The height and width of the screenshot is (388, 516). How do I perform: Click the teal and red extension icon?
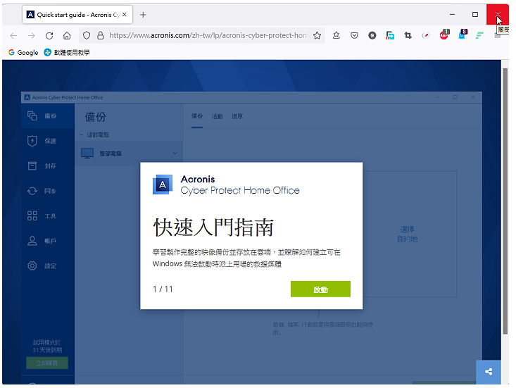point(390,35)
